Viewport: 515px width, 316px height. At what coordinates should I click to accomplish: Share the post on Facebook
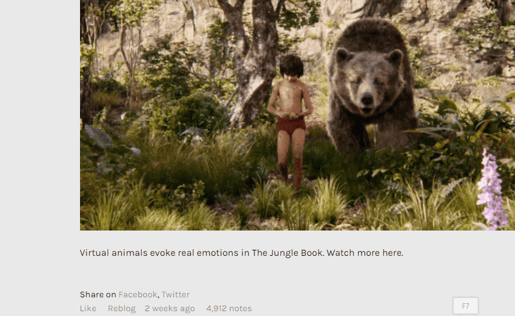pos(138,295)
